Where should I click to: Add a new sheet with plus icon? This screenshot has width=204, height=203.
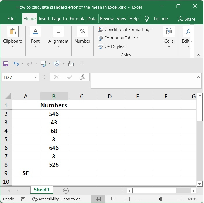[x=66, y=190]
